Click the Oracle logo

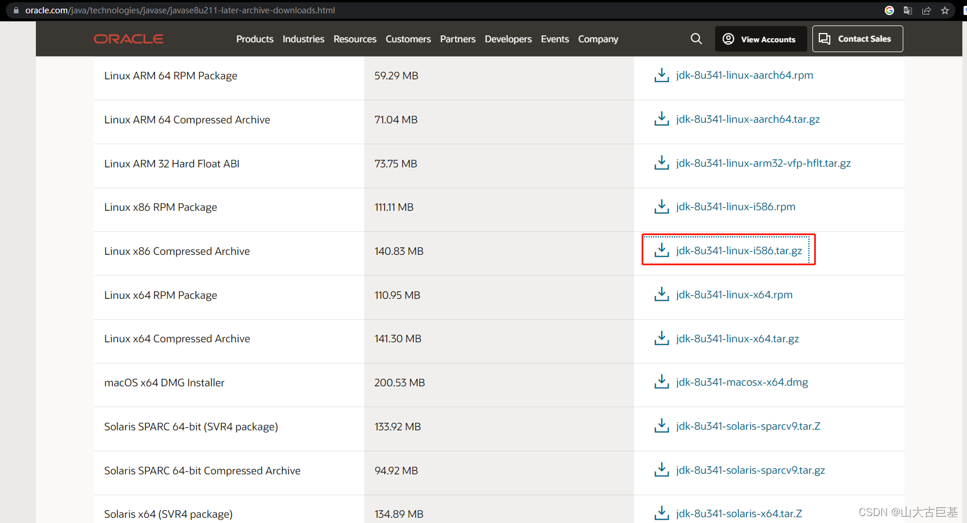coord(129,39)
